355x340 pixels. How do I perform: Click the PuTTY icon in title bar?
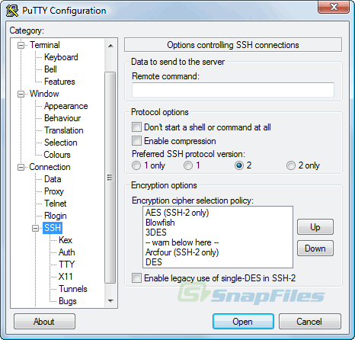tap(12, 11)
